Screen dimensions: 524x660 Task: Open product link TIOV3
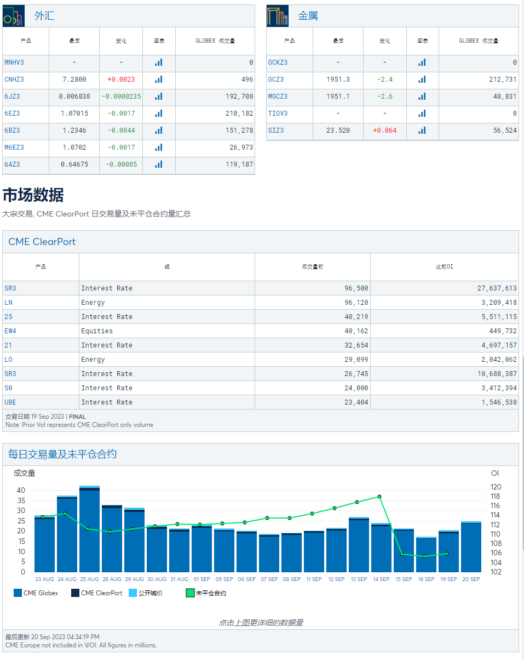tap(278, 113)
